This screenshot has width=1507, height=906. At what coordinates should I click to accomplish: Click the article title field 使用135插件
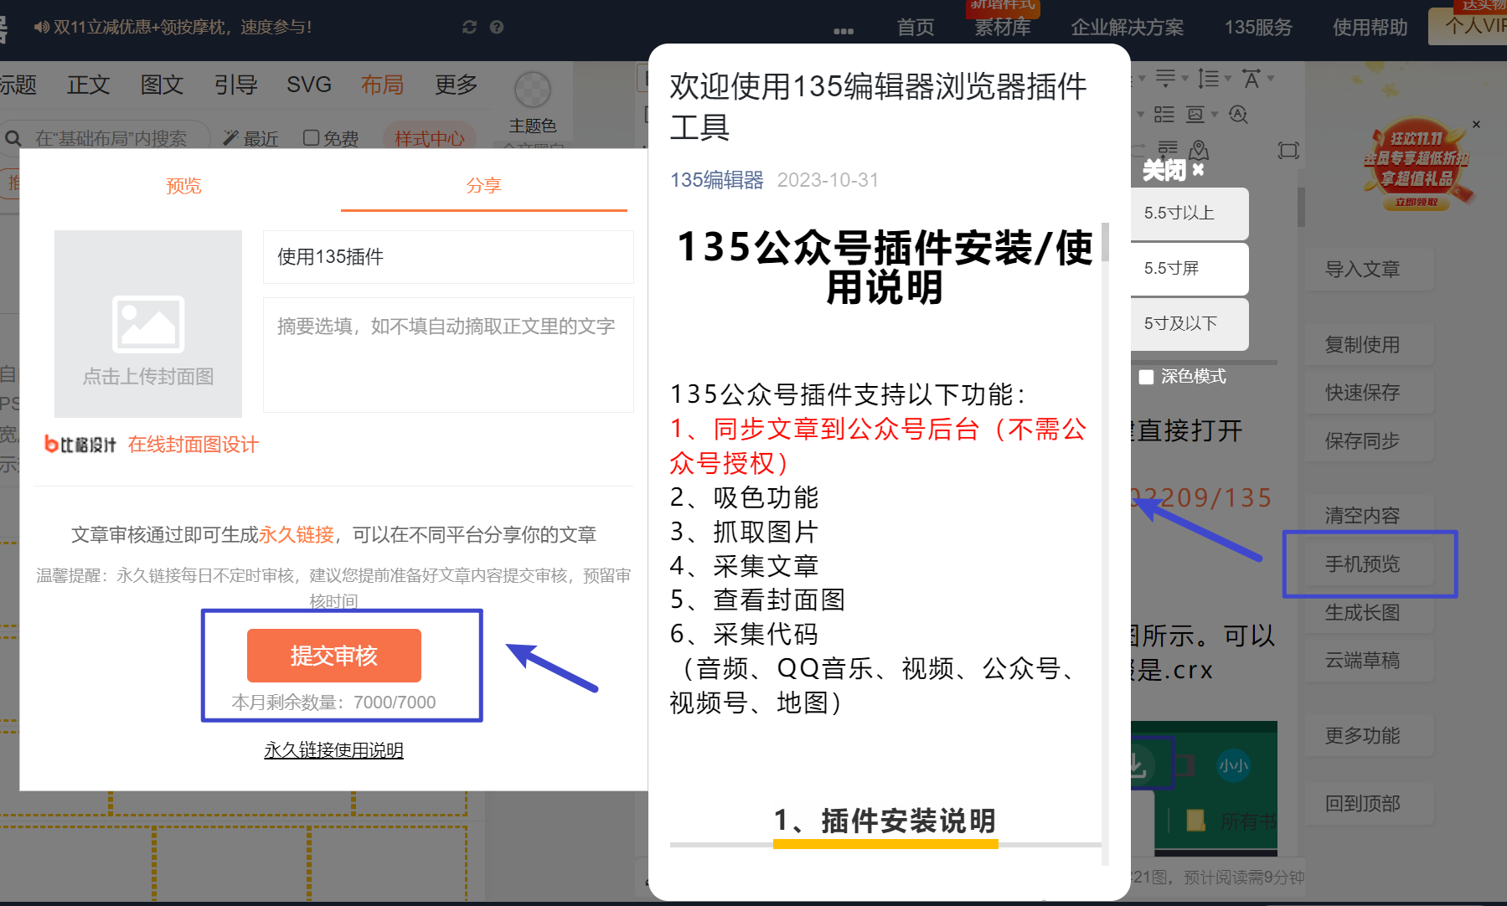pyautogui.click(x=448, y=257)
